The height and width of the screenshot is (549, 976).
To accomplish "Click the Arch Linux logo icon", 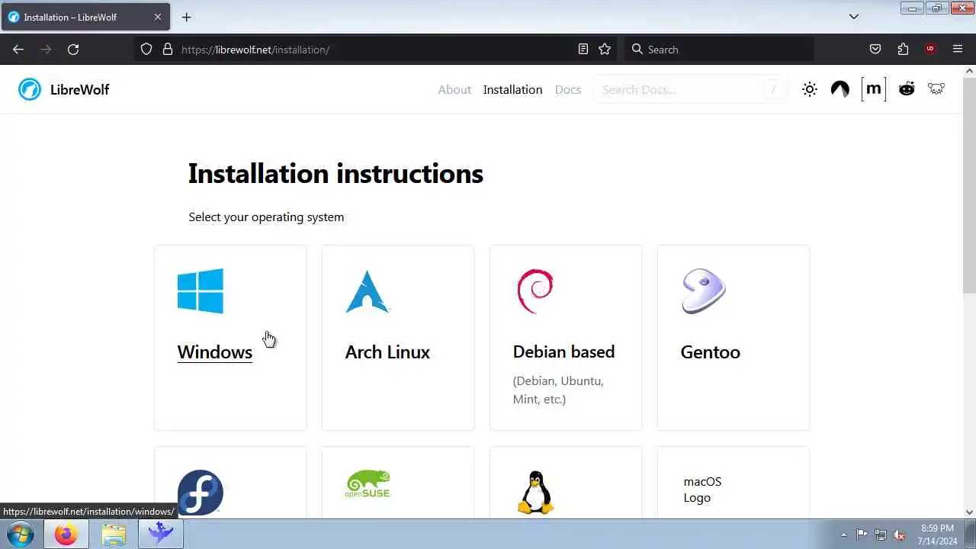I will [368, 291].
